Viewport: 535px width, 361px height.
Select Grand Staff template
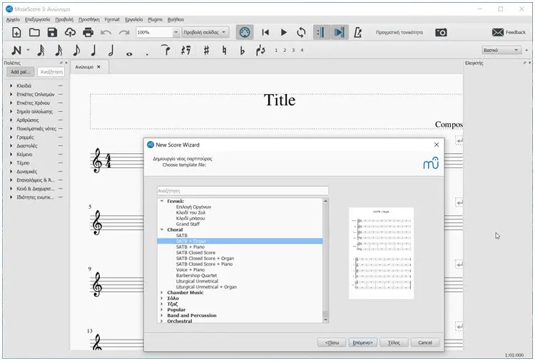click(188, 224)
